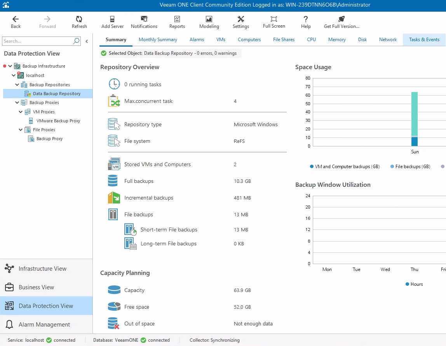Collapse the localhost tree node
This screenshot has width=446, height=346.
point(14,75)
